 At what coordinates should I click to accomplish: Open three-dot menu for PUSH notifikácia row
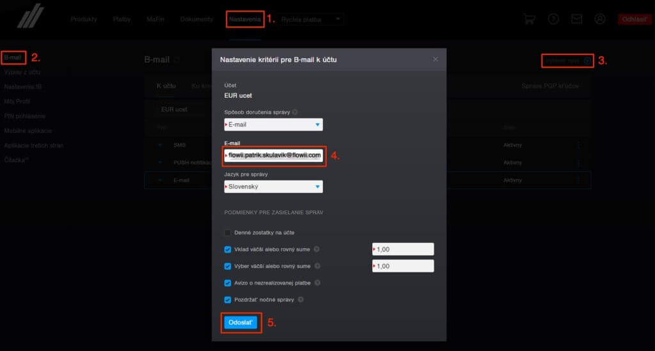pyautogui.click(x=578, y=162)
